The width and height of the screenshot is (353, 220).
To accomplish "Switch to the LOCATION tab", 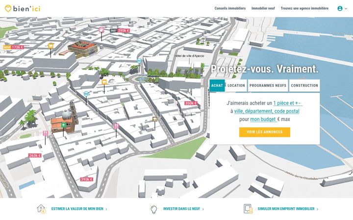I will (236, 86).
